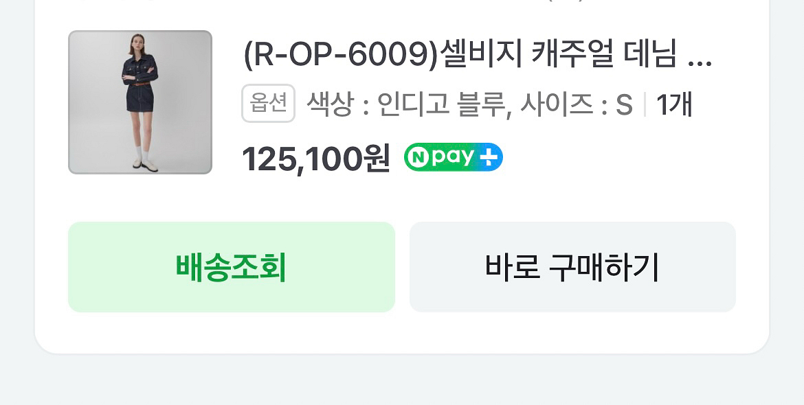Track delivery with 배송조회 button
Screen dimensions: 804x405
tap(232, 267)
